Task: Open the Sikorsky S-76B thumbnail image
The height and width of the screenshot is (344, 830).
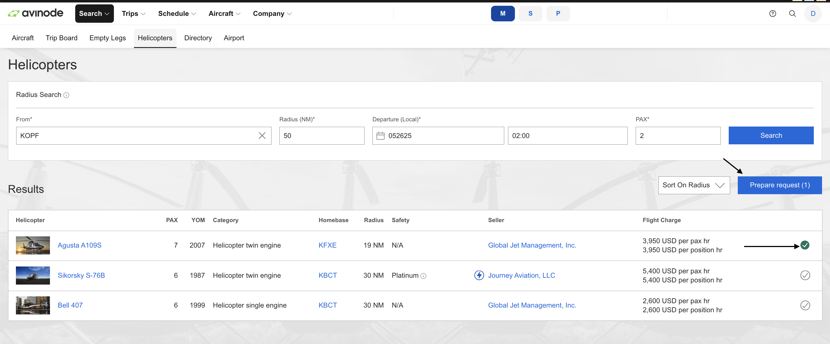Action: click(33, 276)
